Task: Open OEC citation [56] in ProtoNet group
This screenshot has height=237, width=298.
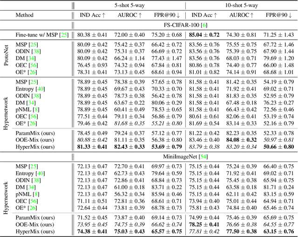Action: click(33, 65)
